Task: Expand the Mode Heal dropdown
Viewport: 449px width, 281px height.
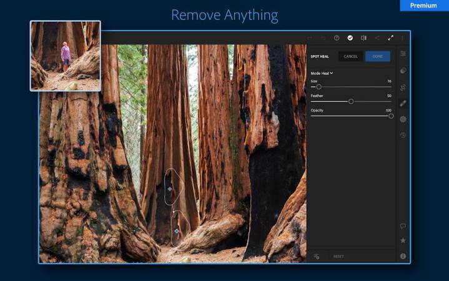Action: pos(322,73)
